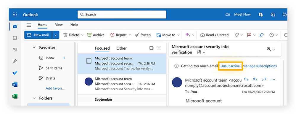The height and width of the screenshot is (114, 296).
Task: Open the Mail icon in left rail
Action: click(15, 26)
